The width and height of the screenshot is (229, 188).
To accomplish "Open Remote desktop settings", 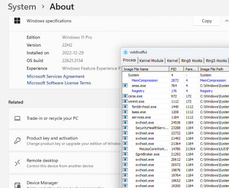I will point(65,163).
